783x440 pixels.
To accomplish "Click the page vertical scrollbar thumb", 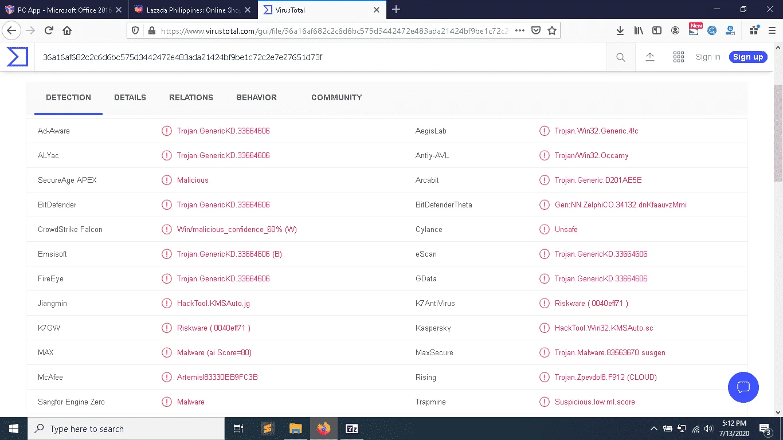I will pyautogui.click(x=778, y=133).
